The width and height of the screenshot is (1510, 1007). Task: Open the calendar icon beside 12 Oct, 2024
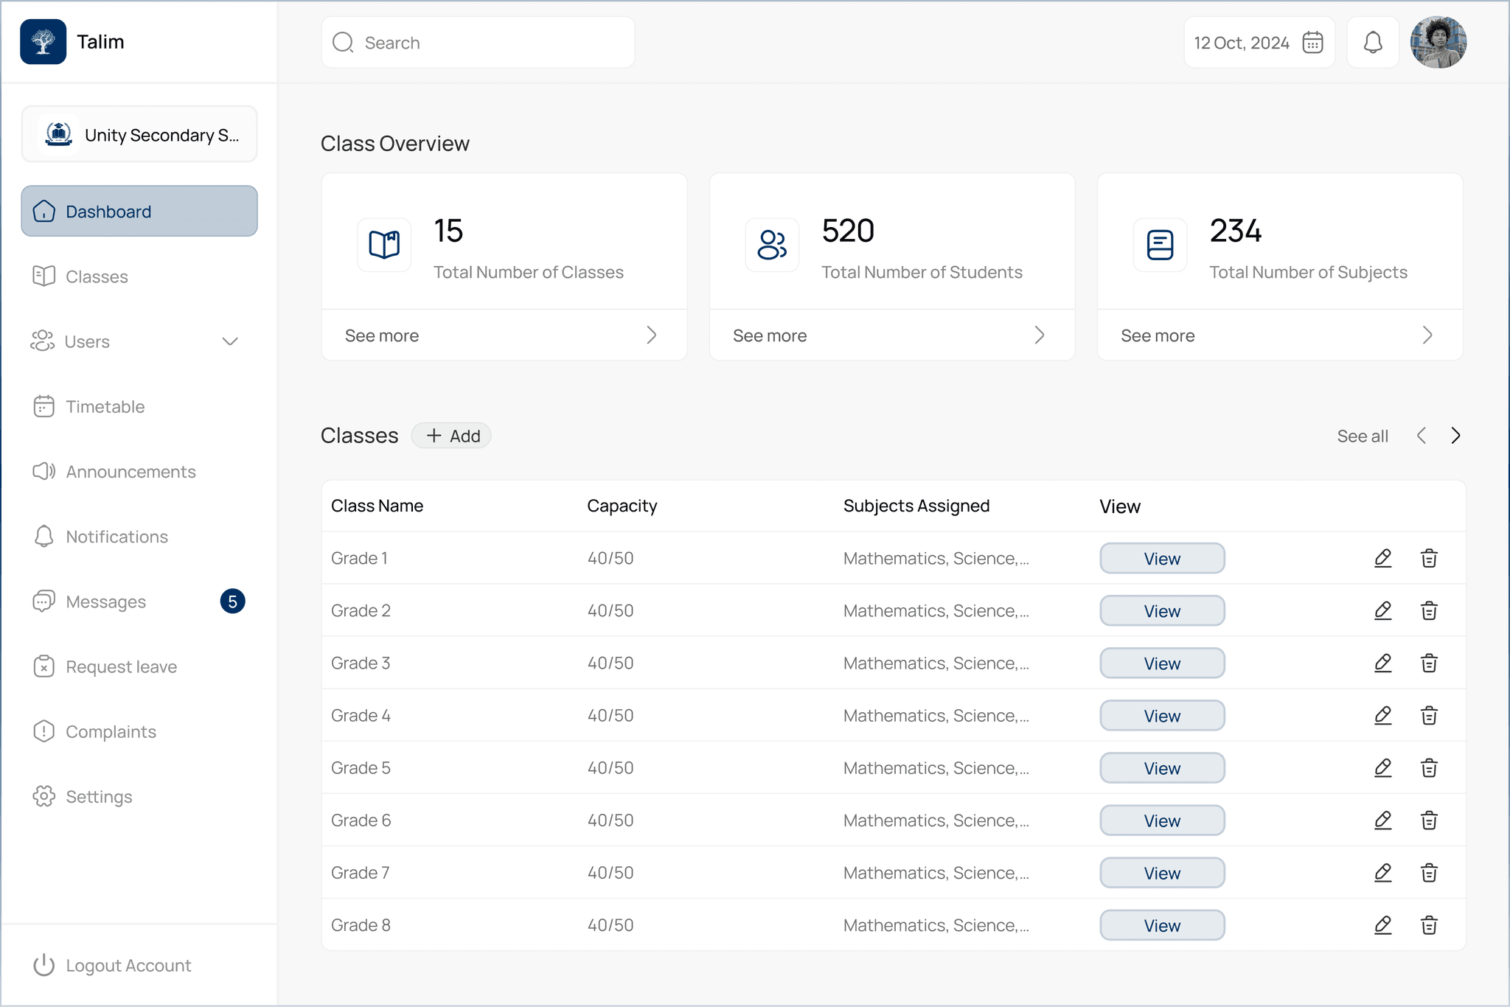click(x=1312, y=43)
